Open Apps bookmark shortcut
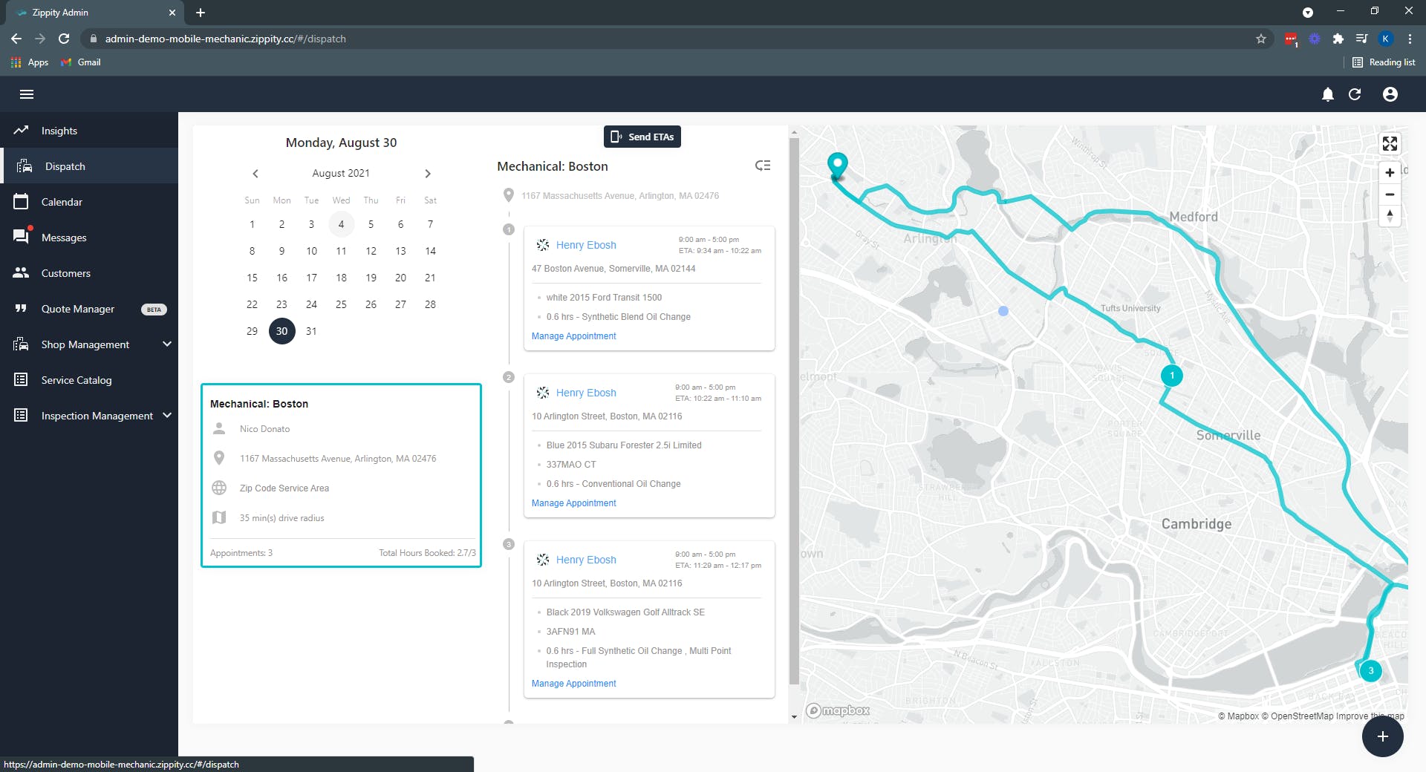Viewport: 1426px width, 772px height. (30, 62)
